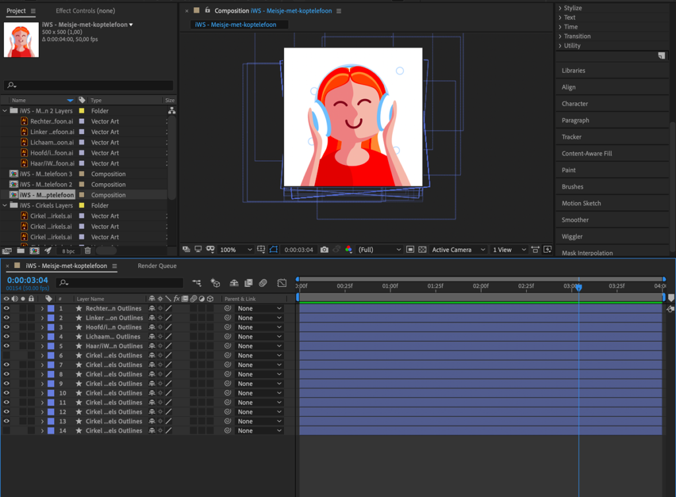Click the Toggle Transparency Grid icon
This screenshot has height=497, width=676.
point(422,250)
